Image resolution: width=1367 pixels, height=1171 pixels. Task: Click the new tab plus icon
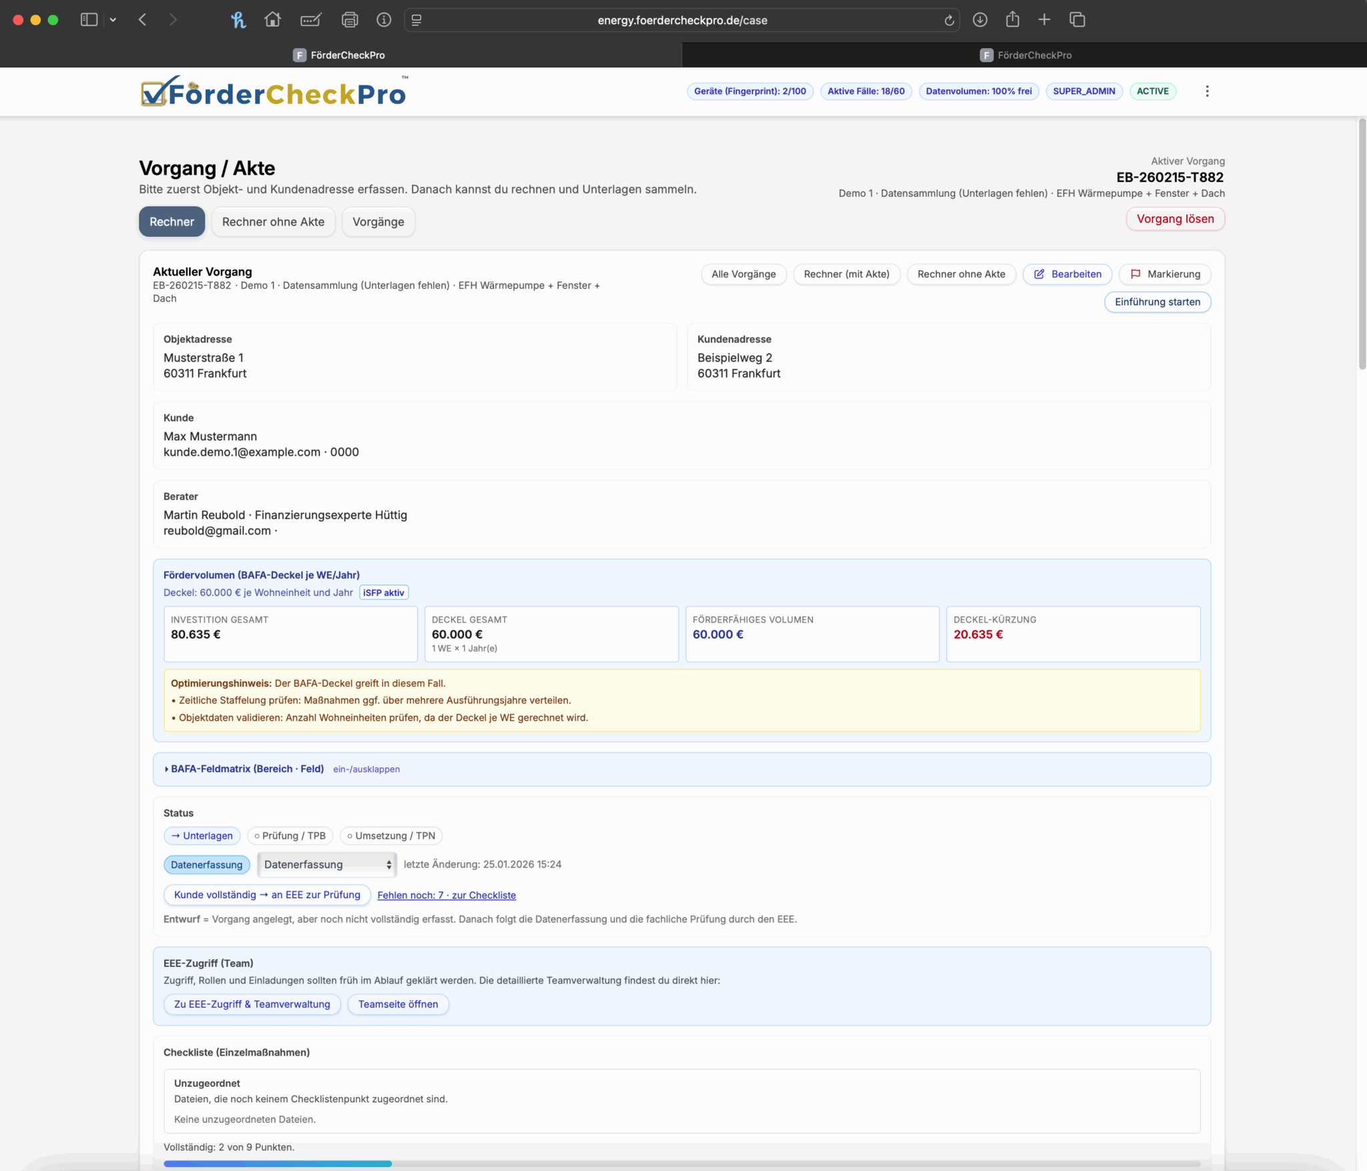(1044, 20)
